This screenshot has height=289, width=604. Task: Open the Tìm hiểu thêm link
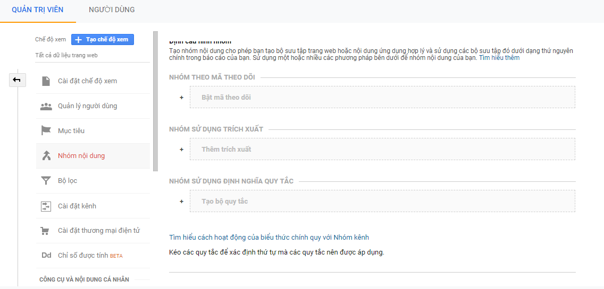click(x=499, y=58)
